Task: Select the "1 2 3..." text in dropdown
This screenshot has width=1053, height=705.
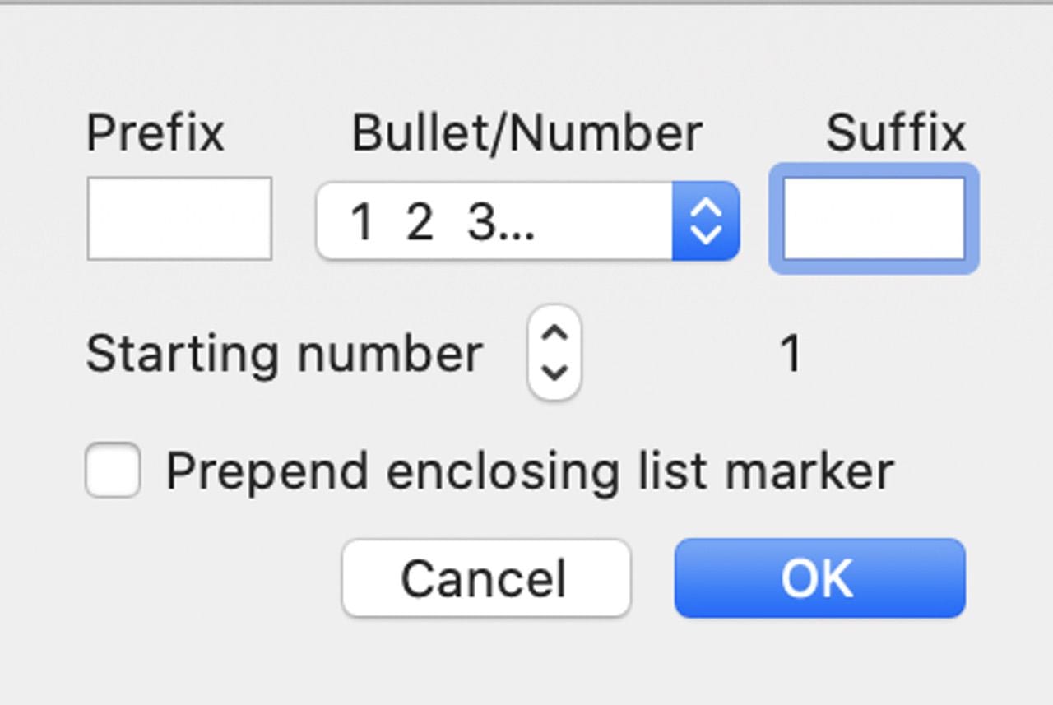Action: pyautogui.click(x=443, y=222)
